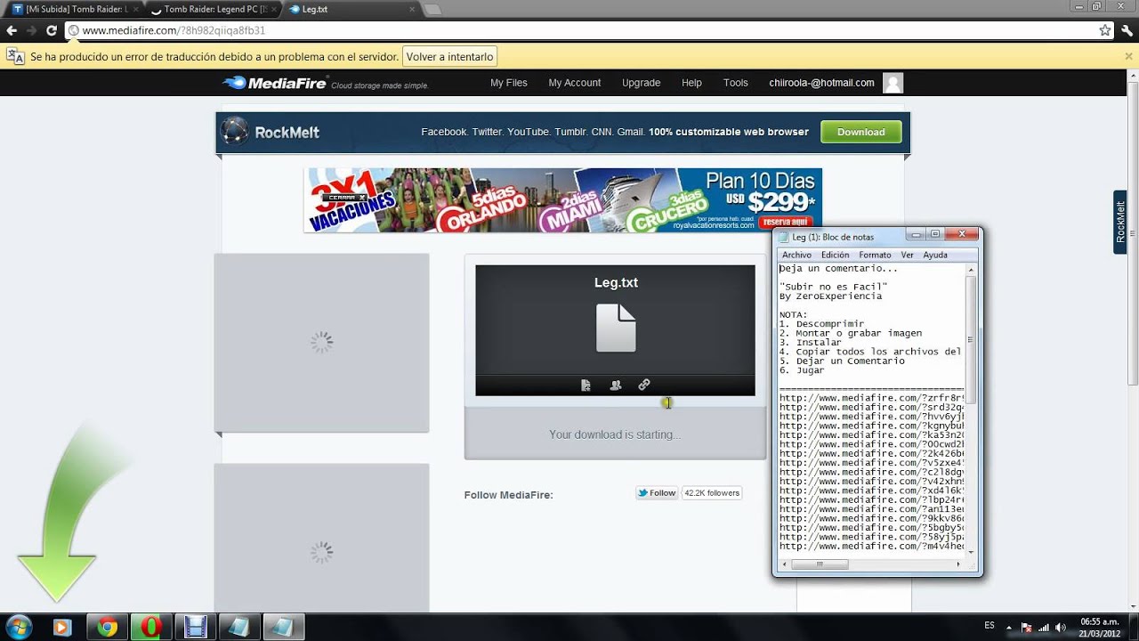The image size is (1139, 641).
Task: Dismiss the translation error bar with its X
Action: [x=1128, y=56]
